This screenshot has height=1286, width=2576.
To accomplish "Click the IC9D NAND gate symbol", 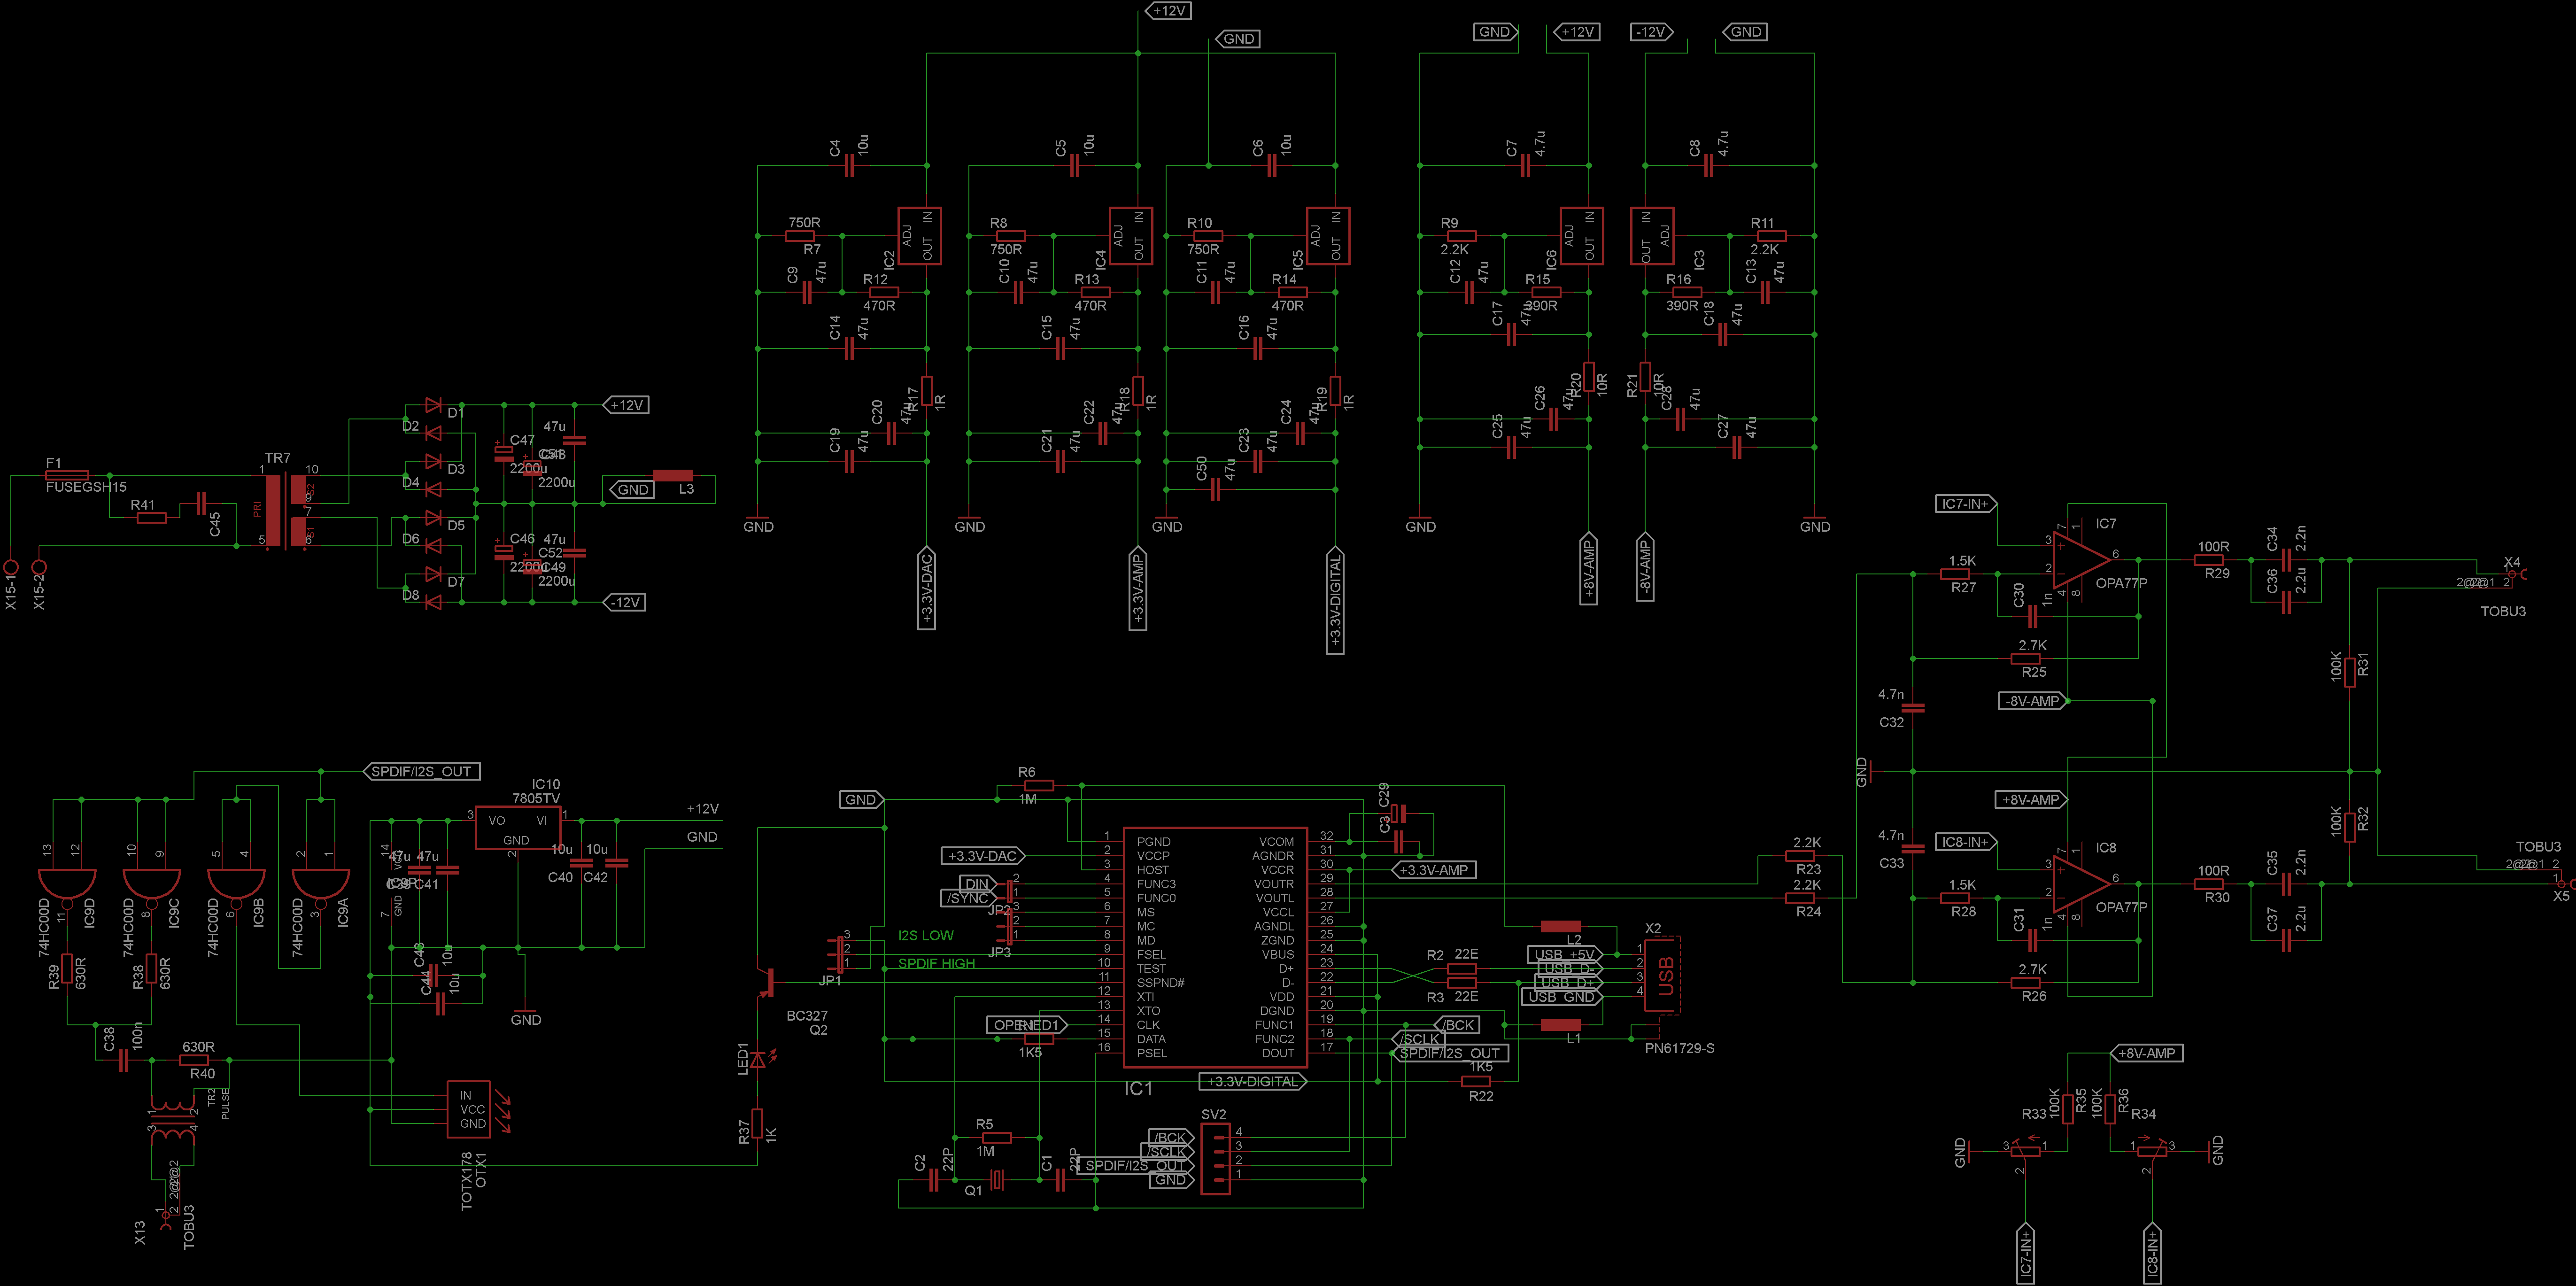I will [67, 889].
